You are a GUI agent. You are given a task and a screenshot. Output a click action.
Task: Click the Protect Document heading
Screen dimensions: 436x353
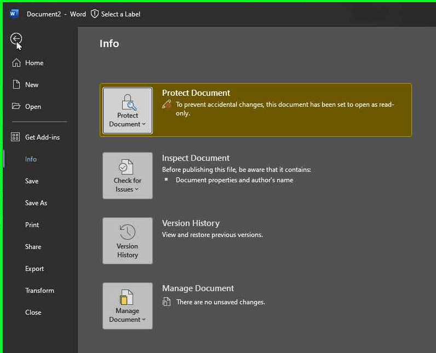click(196, 92)
